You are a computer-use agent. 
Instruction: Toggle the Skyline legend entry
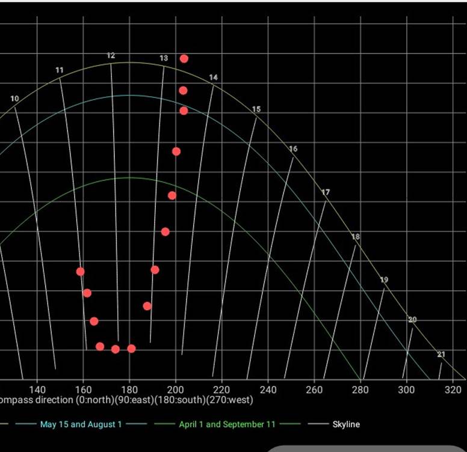coord(345,424)
